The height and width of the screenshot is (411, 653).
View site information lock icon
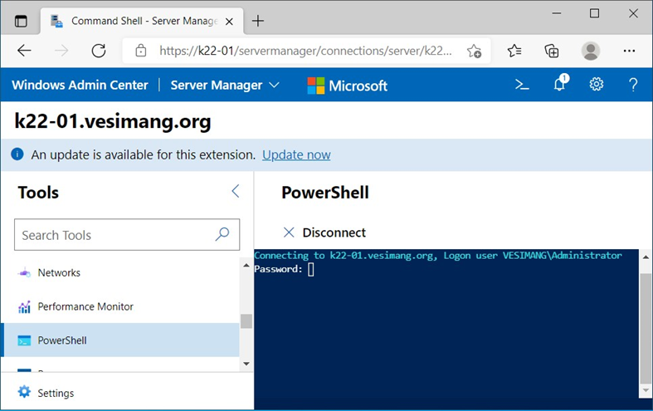pyautogui.click(x=141, y=51)
